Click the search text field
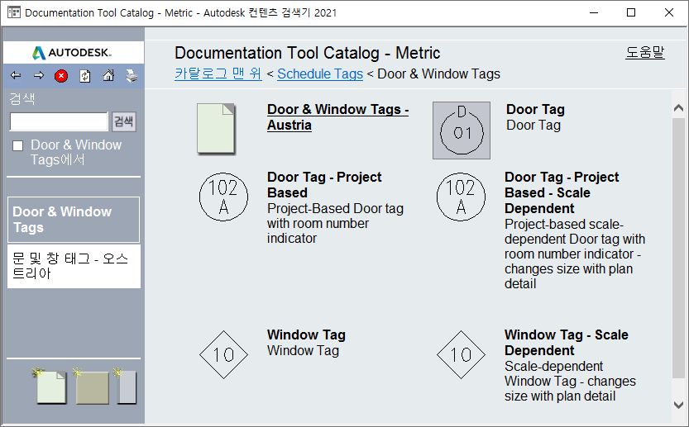The width and height of the screenshot is (689, 427). pyautogui.click(x=59, y=121)
